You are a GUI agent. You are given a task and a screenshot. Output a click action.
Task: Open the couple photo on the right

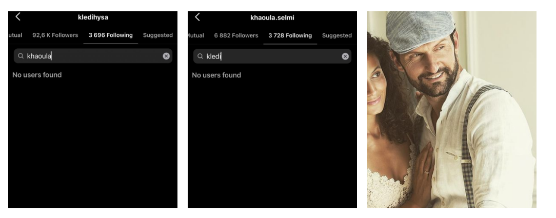coord(452,110)
